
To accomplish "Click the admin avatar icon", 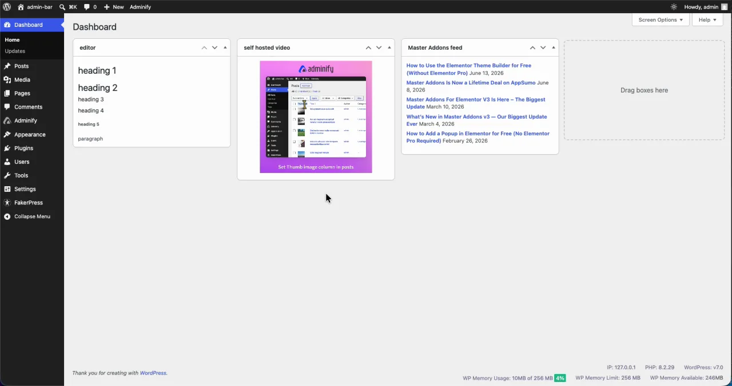I will pyautogui.click(x=724, y=7).
